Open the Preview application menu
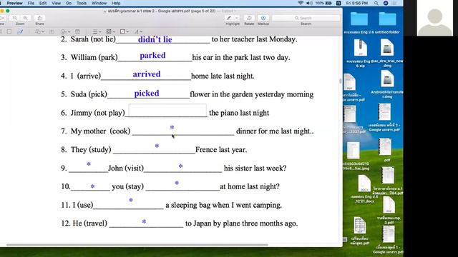The width and height of the screenshot is (458, 257). tap(14, 3)
